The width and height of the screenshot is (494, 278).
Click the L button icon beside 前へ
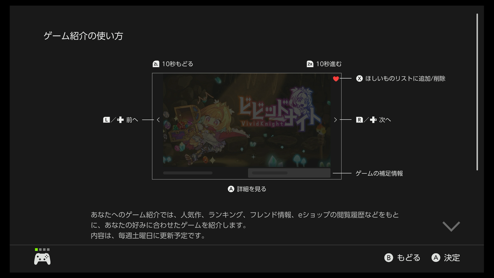click(x=107, y=120)
